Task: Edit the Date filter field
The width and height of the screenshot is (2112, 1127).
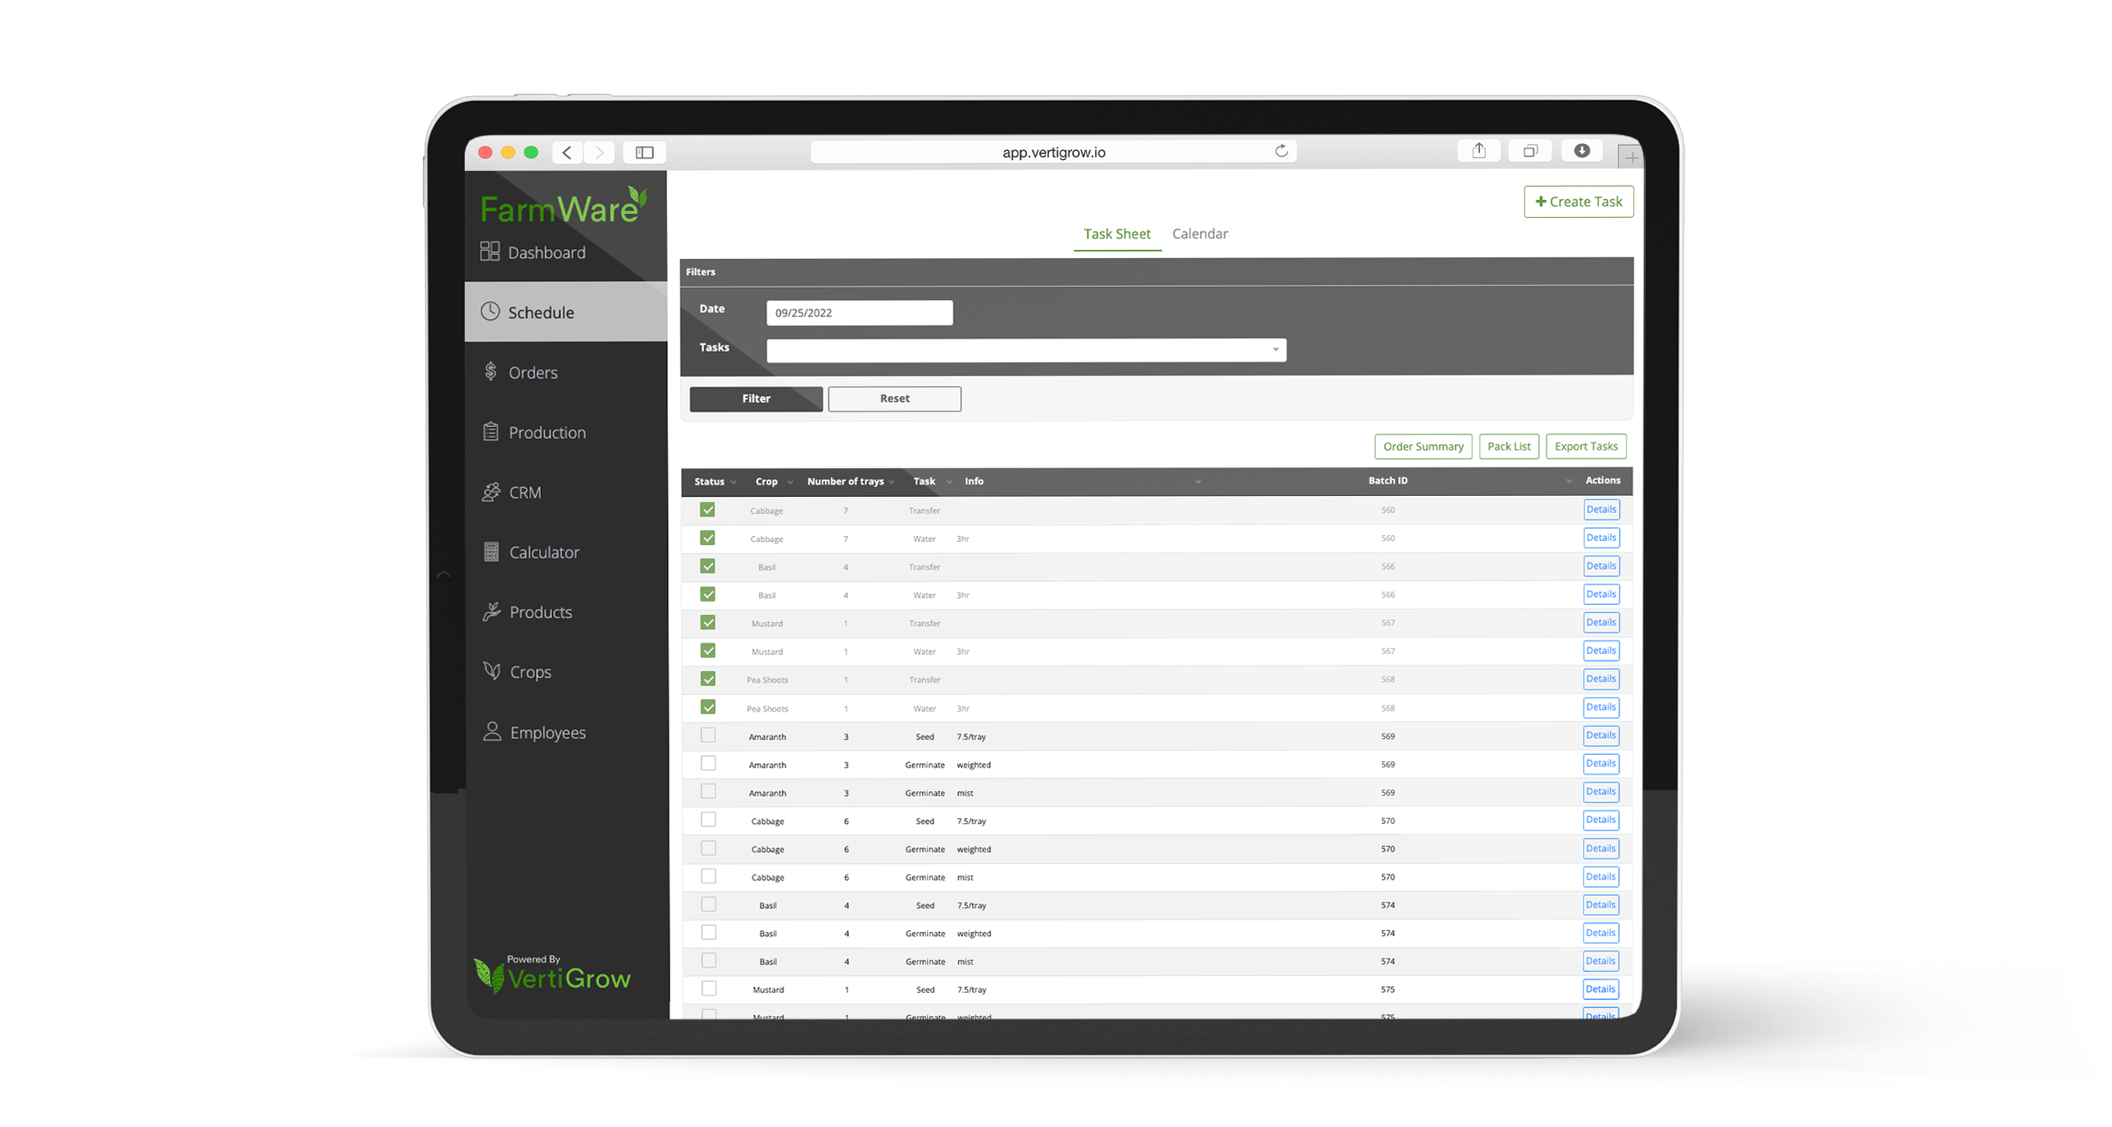Action: click(858, 311)
